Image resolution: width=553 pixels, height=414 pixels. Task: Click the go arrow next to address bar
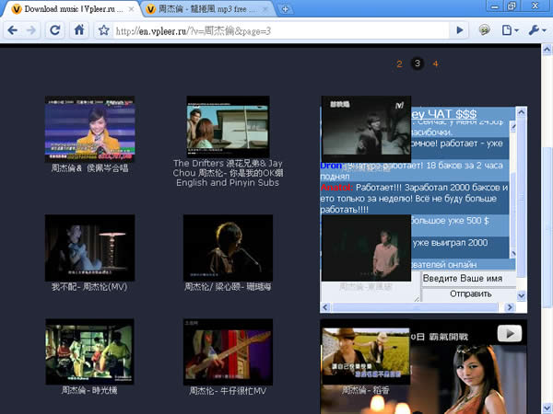point(460,30)
